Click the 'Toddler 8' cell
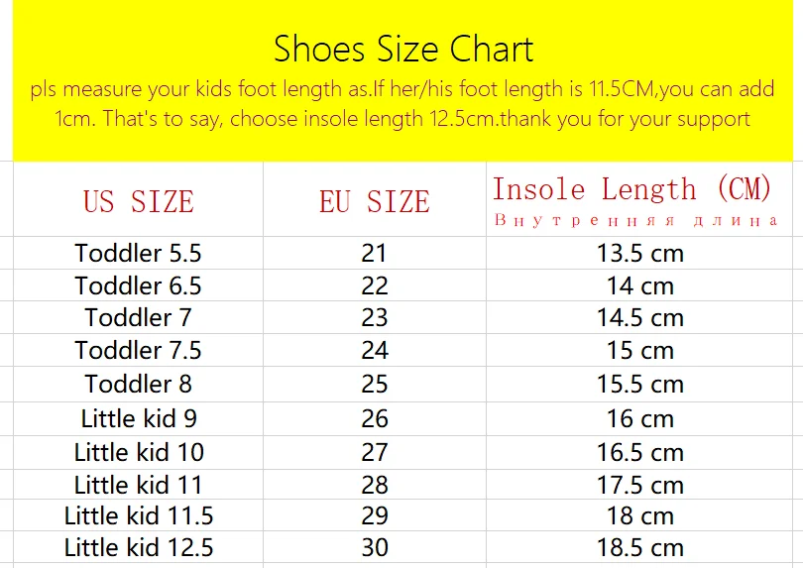Screen dimensions: 803x568 click(138, 385)
